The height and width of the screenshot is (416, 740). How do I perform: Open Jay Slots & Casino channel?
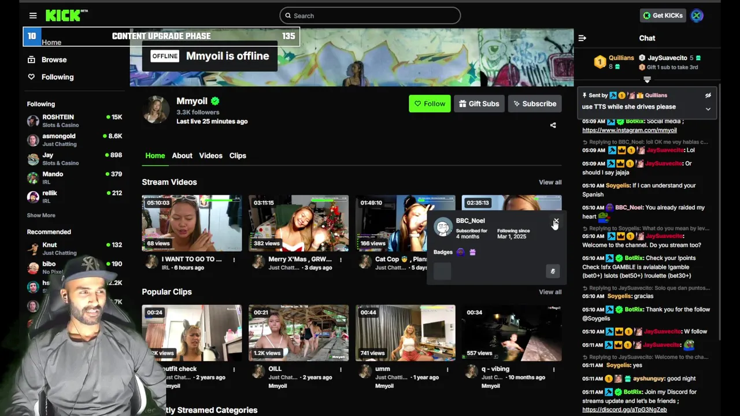tap(75, 158)
